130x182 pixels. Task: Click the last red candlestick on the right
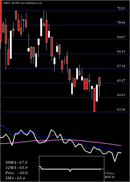coord(100,82)
